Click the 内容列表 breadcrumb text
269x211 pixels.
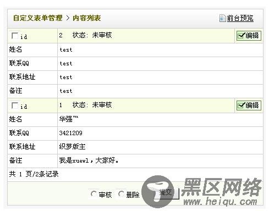point(87,18)
